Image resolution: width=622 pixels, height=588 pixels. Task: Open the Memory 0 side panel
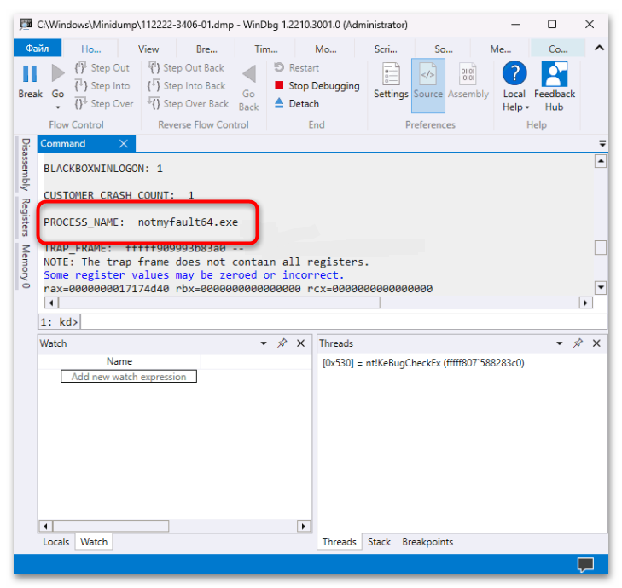click(26, 266)
